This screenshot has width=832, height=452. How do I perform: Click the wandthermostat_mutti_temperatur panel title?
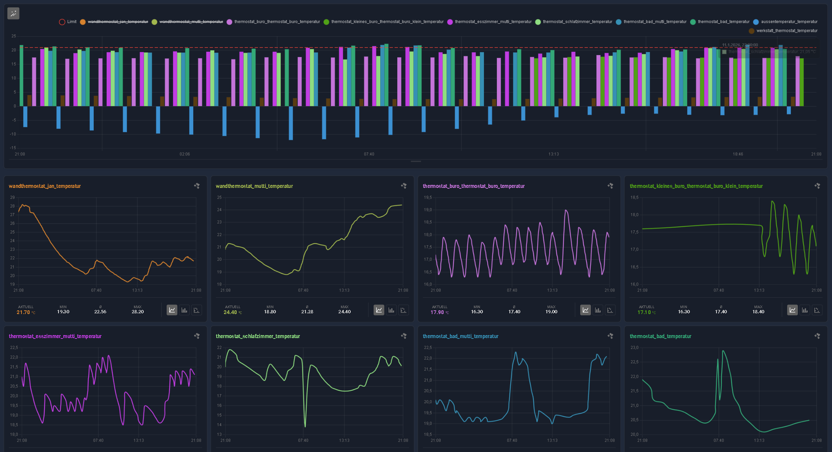[x=254, y=186]
